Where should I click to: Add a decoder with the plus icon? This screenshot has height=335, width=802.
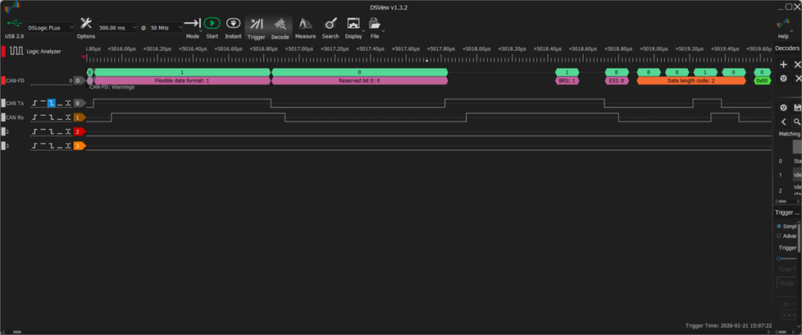(783, 64)
